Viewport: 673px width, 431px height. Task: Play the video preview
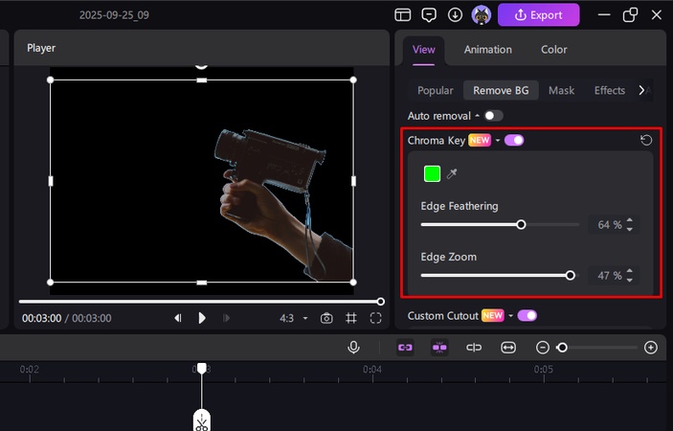202,318
